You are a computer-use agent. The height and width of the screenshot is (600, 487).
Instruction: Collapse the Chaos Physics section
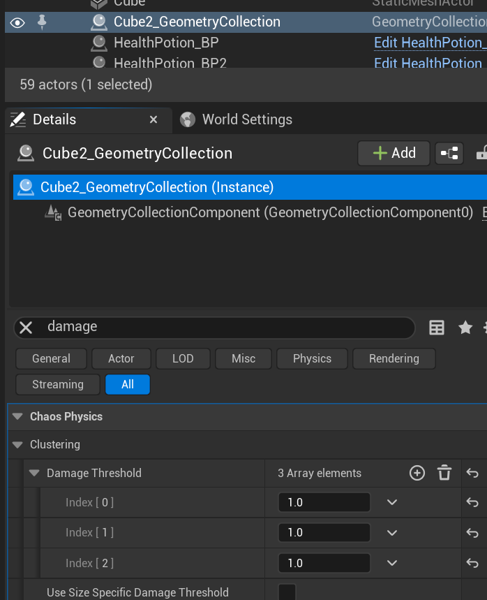click(17, 417)
